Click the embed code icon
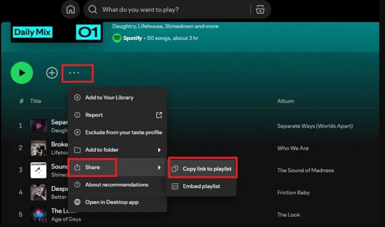 [175, 186]
